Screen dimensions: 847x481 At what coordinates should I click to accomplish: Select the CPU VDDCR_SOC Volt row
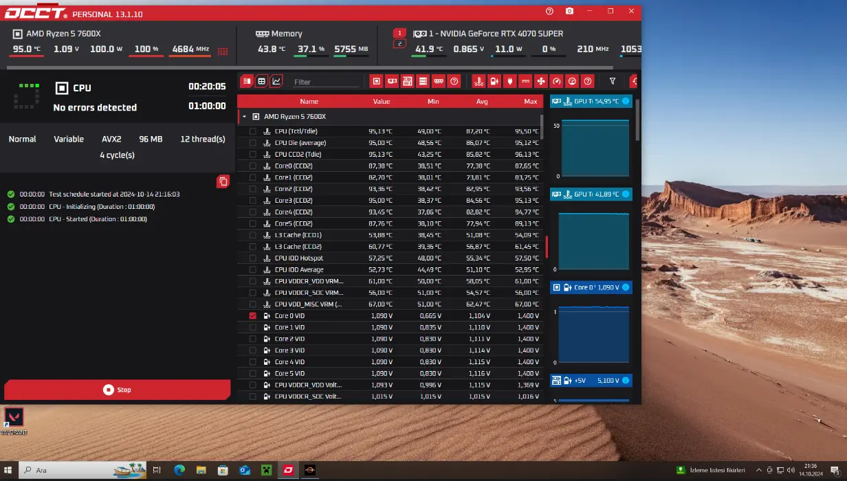[390, 396]
